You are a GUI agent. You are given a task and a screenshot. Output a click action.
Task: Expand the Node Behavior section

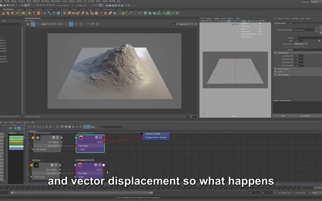coord(275,69)
